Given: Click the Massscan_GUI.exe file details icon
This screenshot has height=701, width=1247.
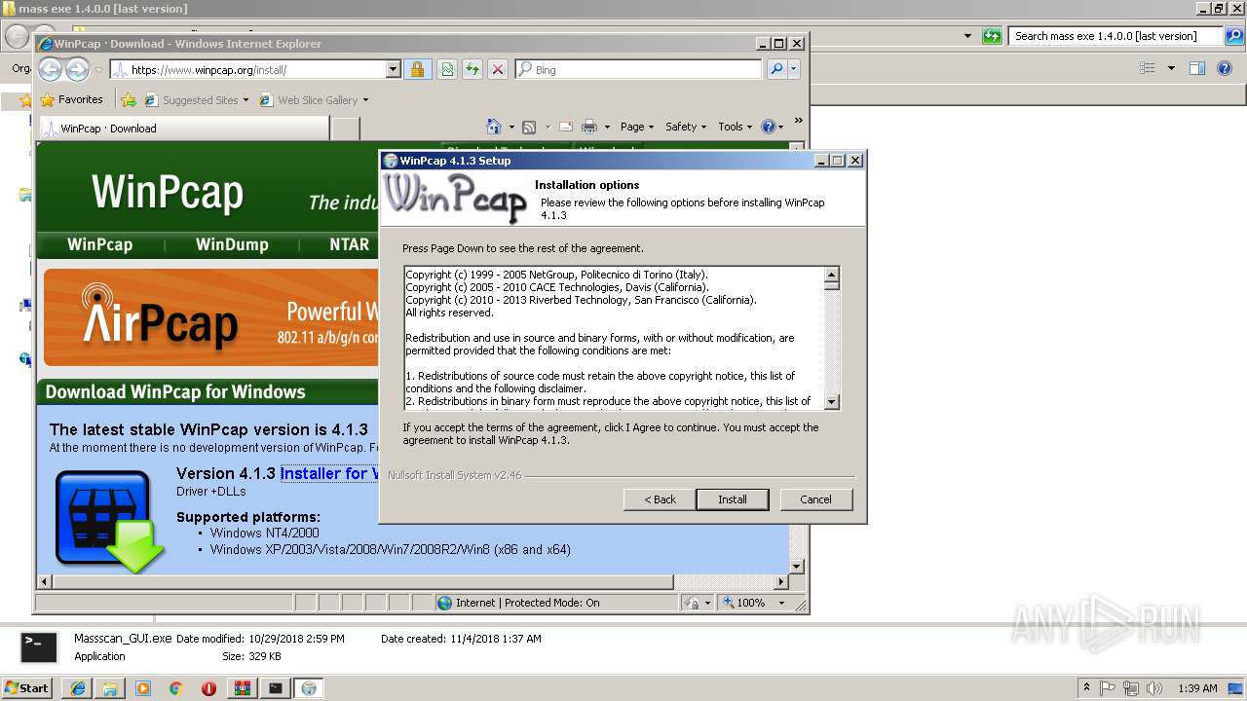Looking at the screenshot, I should 39,647.
